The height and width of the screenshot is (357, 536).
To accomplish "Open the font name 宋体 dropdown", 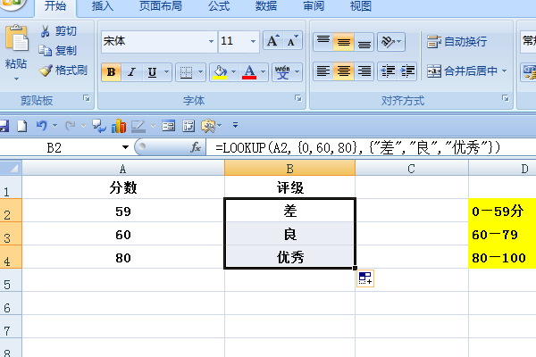I will (211, 41).
